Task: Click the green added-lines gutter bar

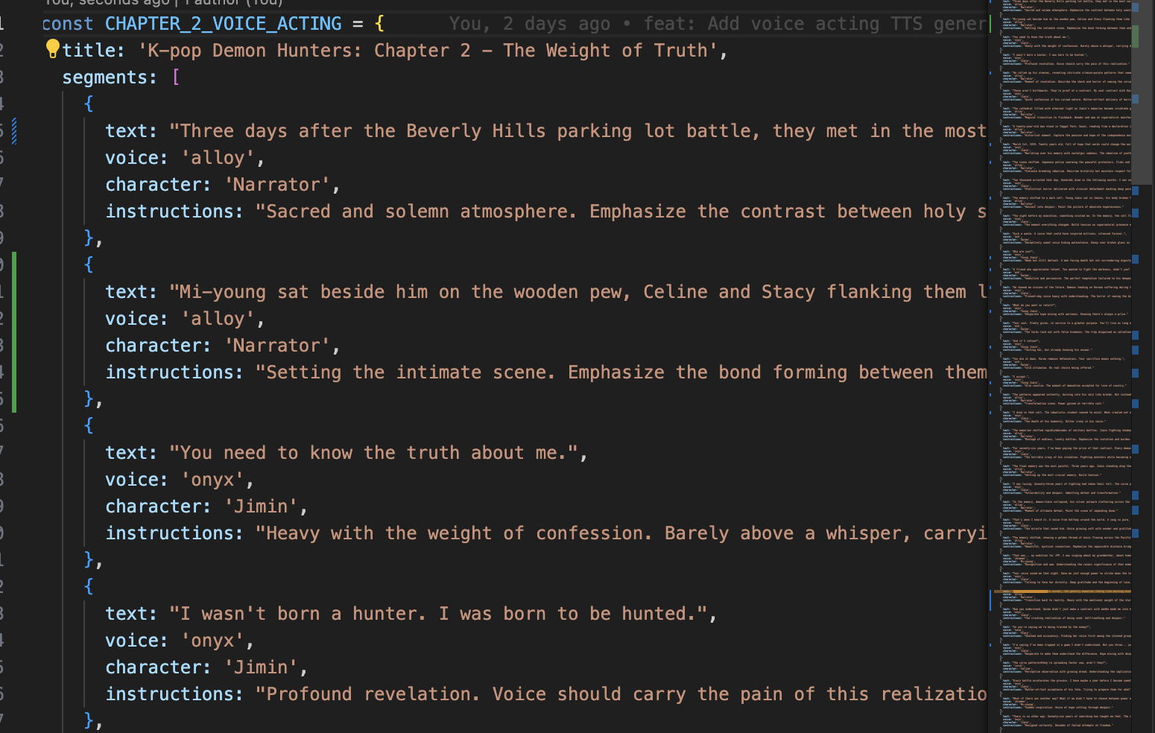Action: 14,331
